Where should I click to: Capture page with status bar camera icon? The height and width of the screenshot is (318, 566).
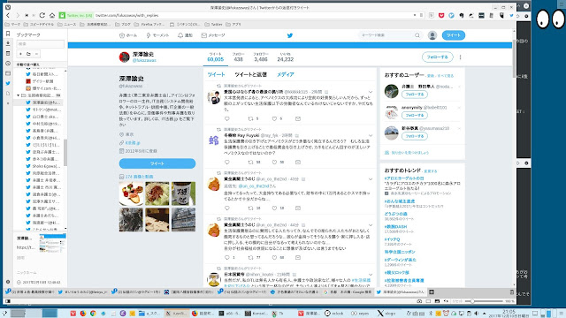[x=419, y=301]
